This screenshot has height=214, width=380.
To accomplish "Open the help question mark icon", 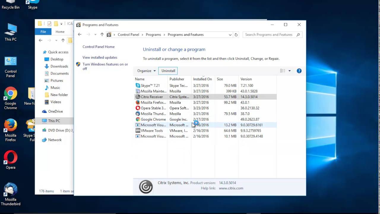I will tap(299, 71).
